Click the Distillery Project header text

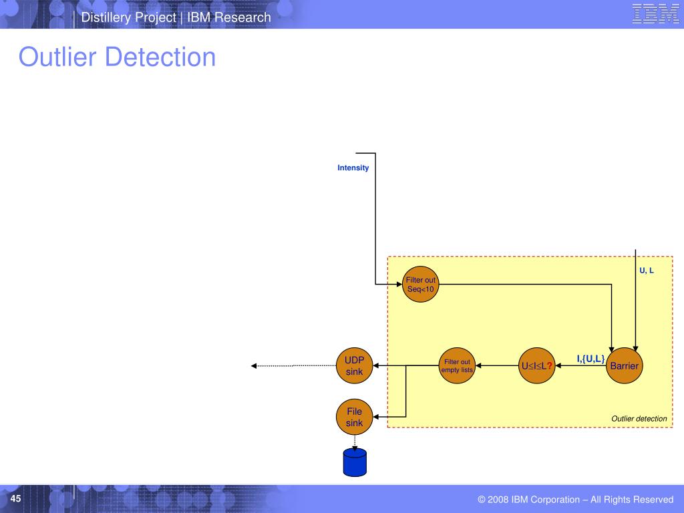(129, 17)
